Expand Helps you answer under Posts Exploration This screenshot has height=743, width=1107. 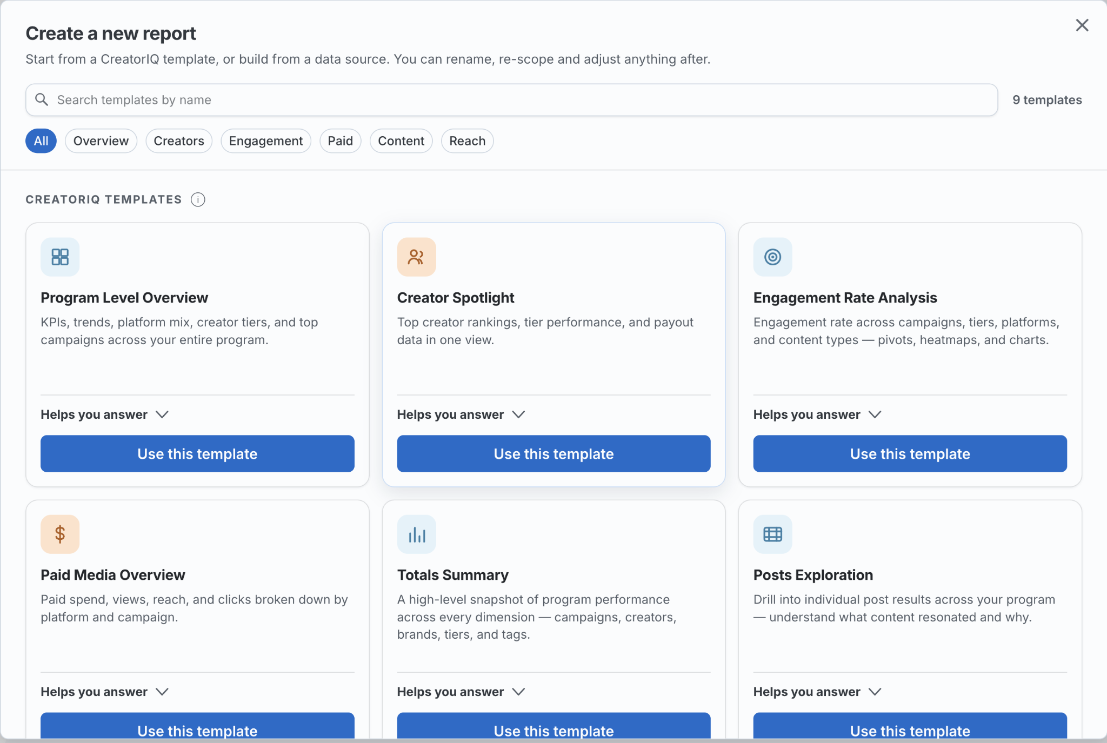(817, 692)
